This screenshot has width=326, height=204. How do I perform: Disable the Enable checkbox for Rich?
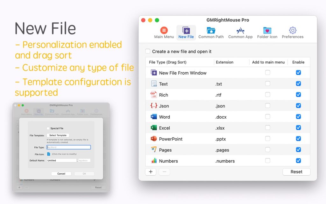point(298,94)
